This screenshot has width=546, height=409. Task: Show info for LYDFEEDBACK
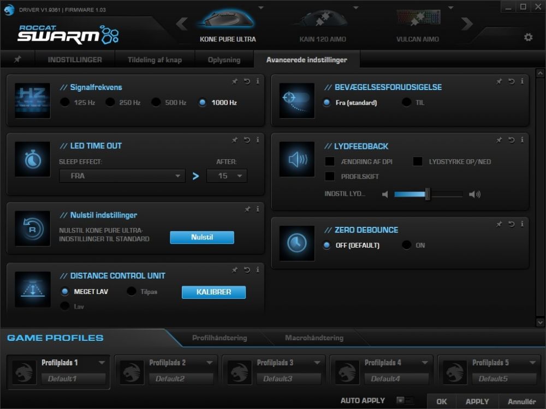coord(522,140)
